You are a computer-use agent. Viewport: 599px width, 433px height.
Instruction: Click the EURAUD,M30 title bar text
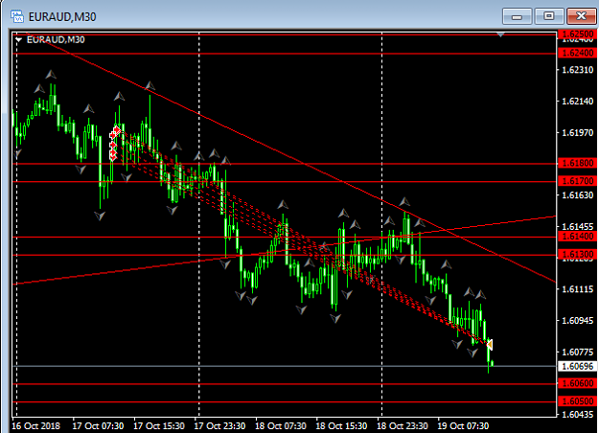pyautogui.click(x=62, y=17)
